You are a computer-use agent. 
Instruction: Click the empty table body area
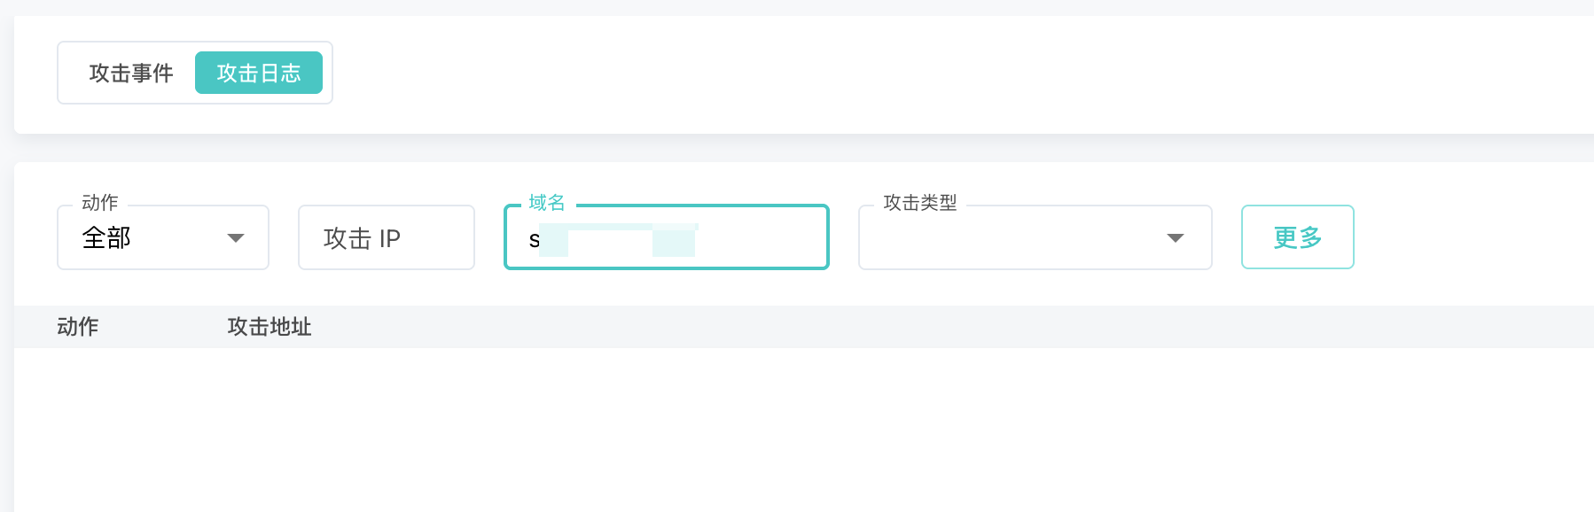tap(798, 425)
